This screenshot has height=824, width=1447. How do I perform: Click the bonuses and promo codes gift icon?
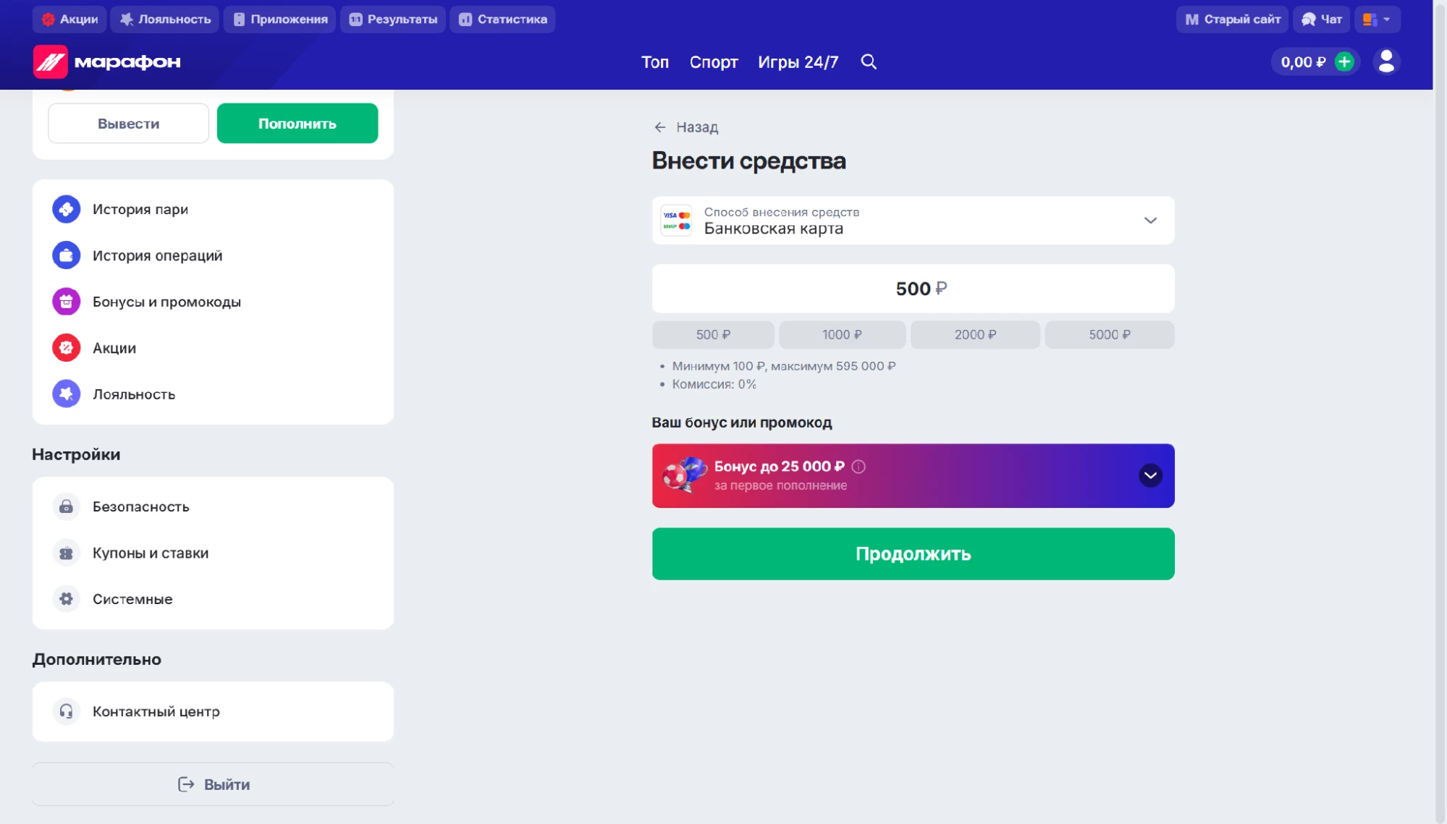tap(66, 302)
